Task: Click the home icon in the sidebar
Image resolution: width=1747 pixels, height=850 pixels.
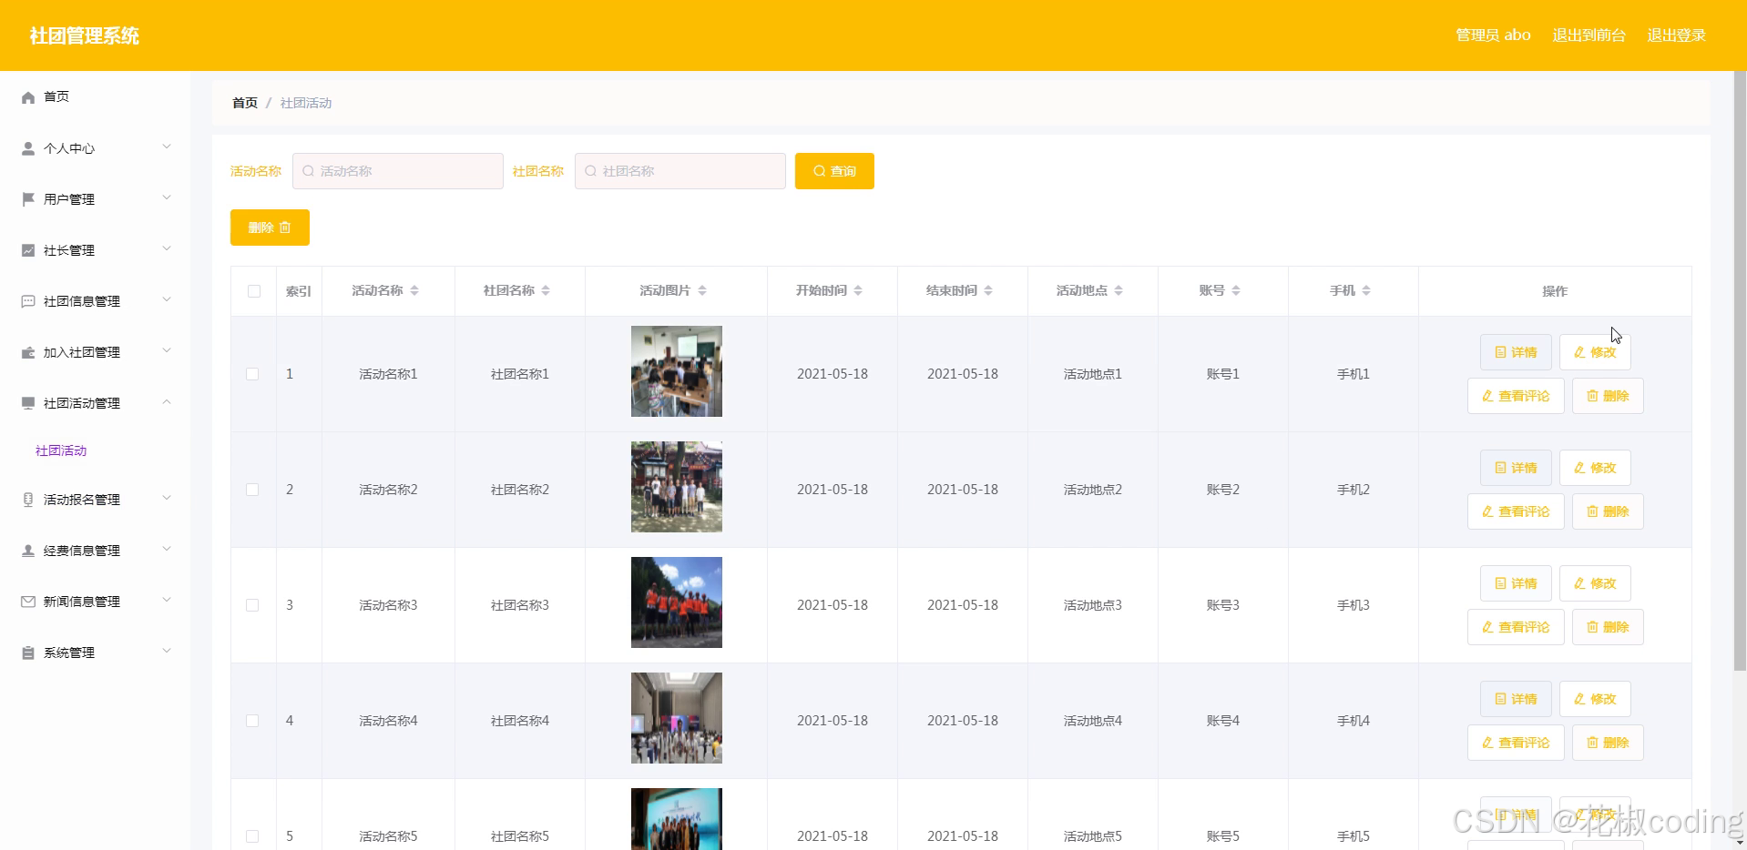Action: pyautogui.click(x=28, y=97)
